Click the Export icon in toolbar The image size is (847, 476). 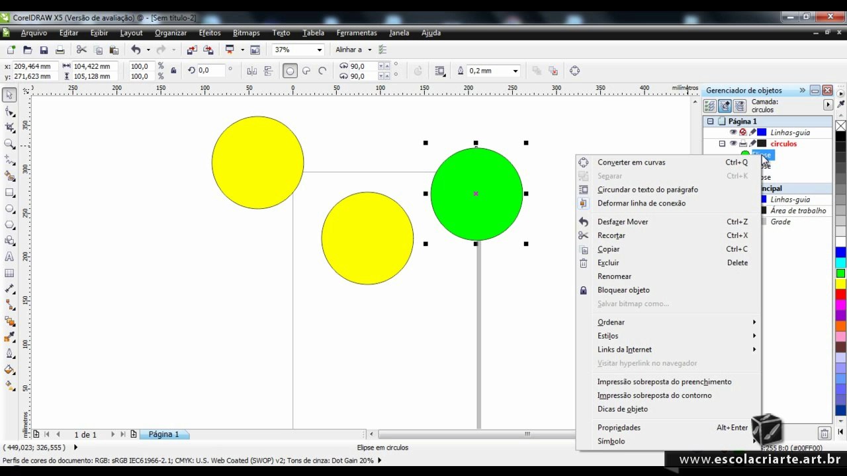pyautogui.click(x=208, y=50)
